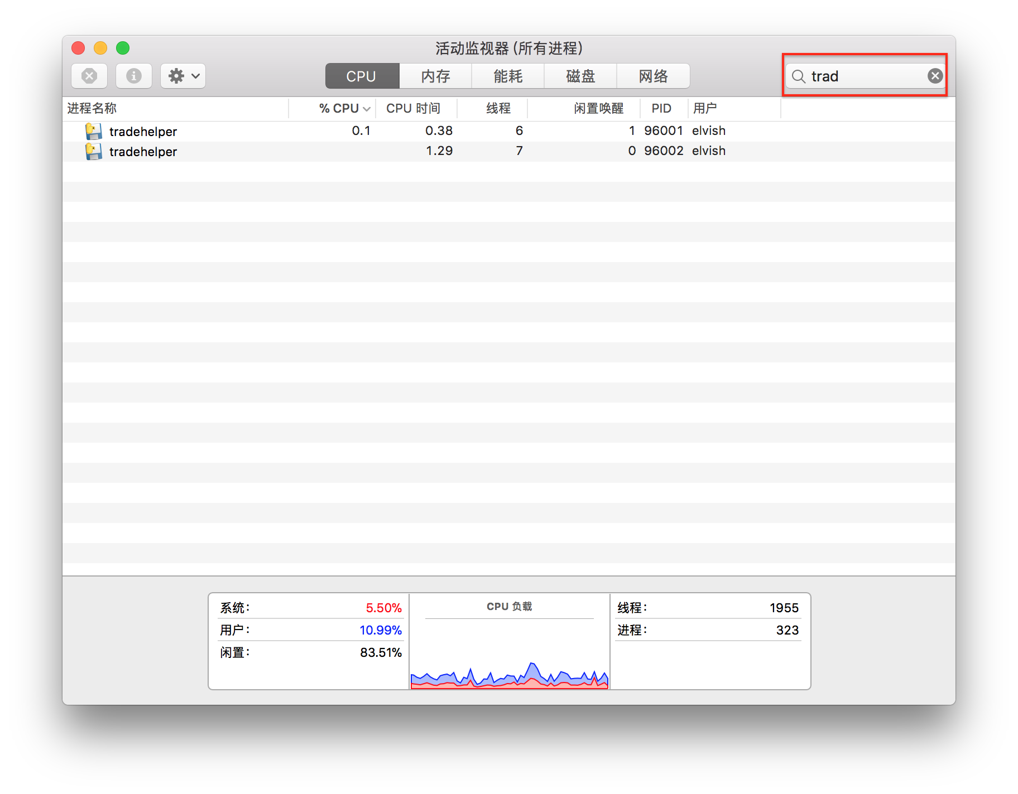
Task: Sort by 进程名称 column header
Action: tap(175, 108)
